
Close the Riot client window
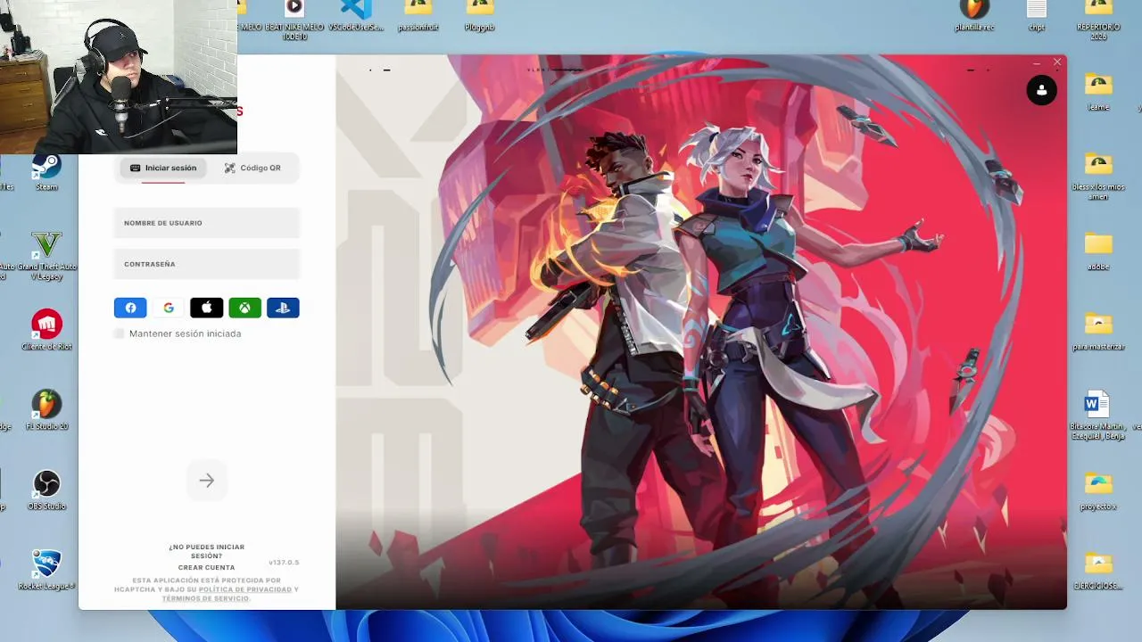click(x=1057, y=62)
